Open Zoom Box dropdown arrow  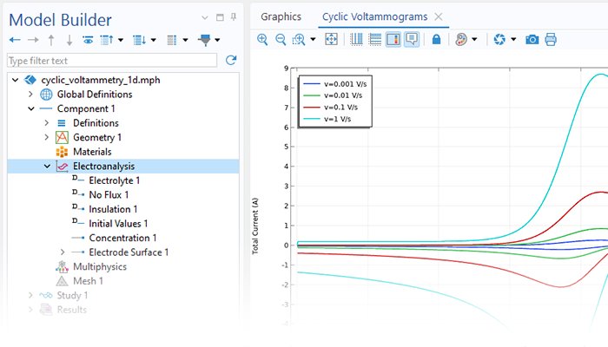click(x=313, y=40)
